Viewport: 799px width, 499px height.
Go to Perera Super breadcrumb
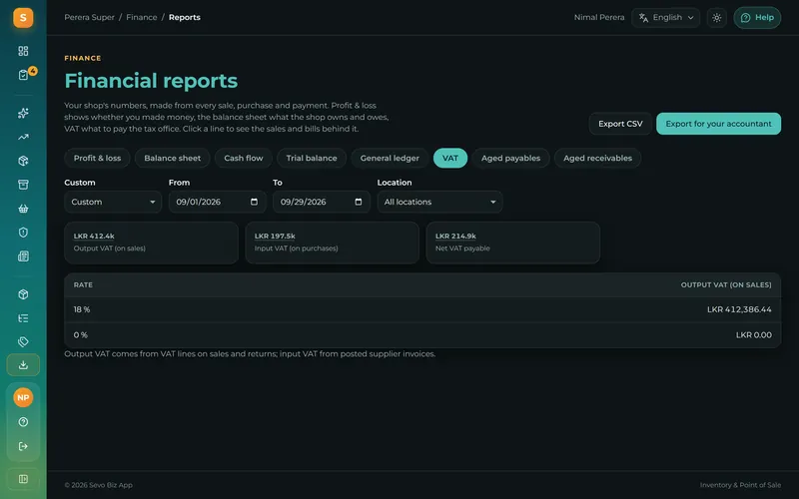pyautogui.click(x=89, y=17)
